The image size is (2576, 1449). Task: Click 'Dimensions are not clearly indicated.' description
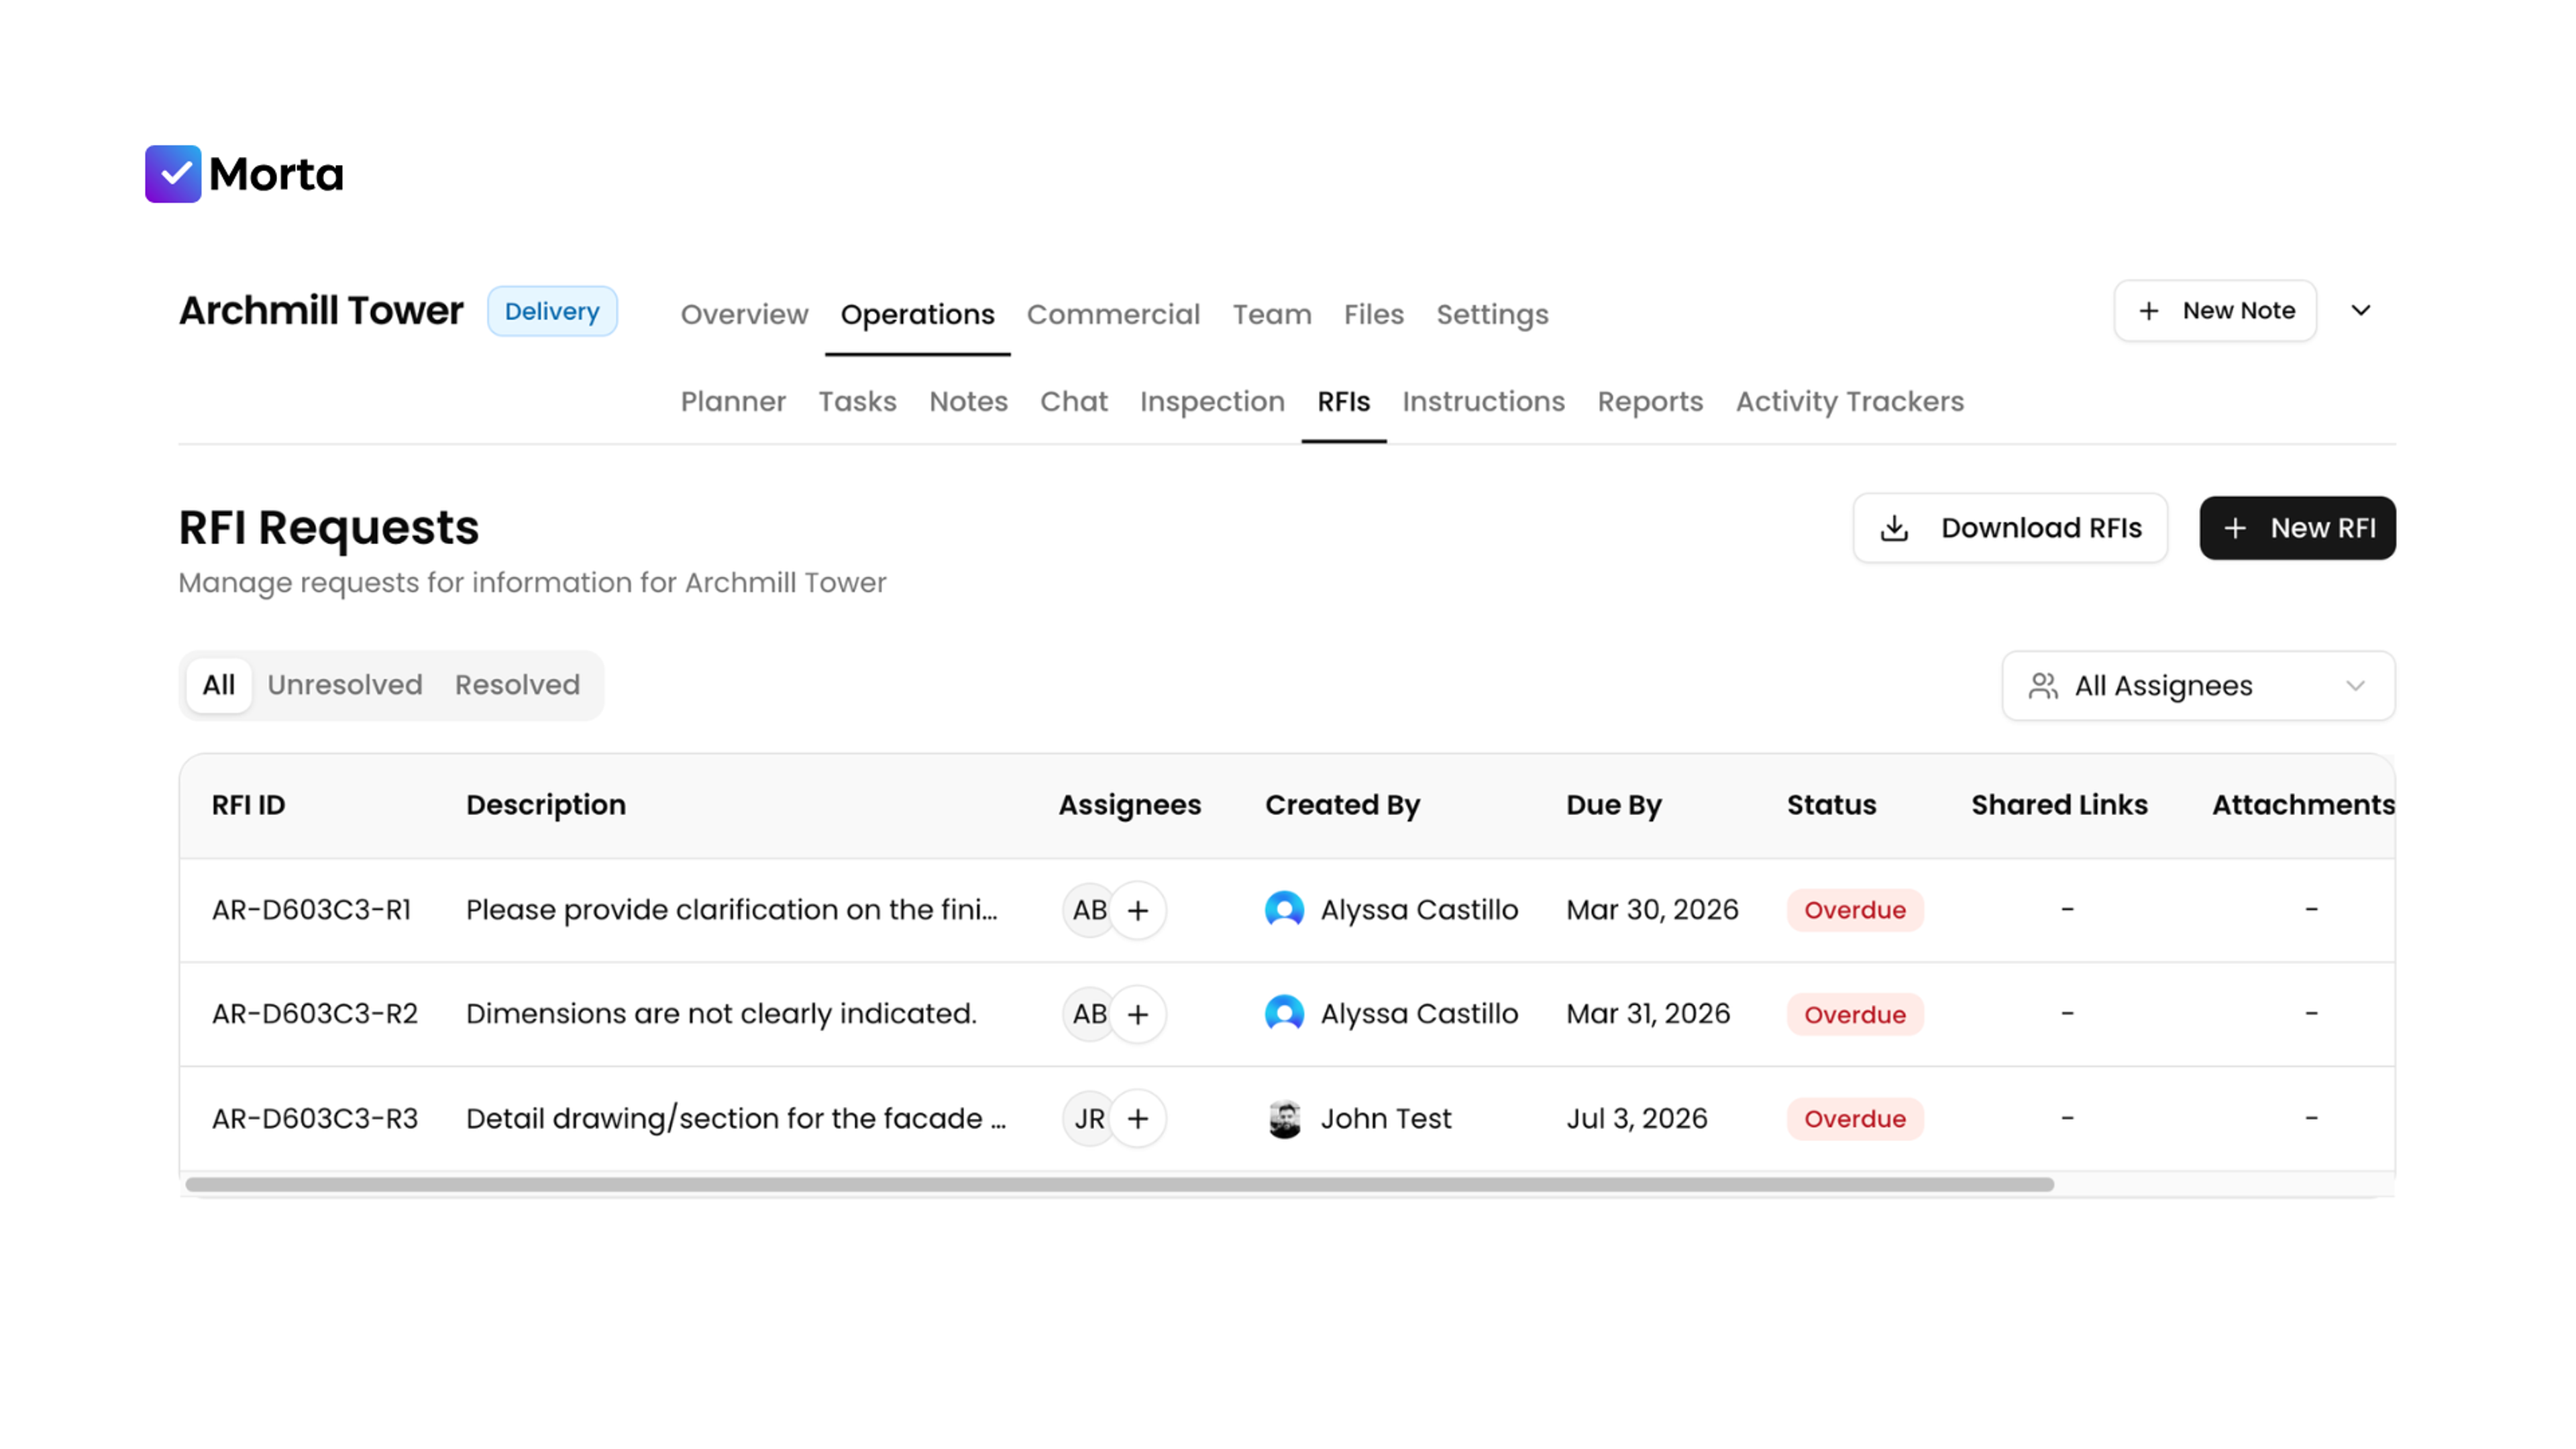(x=721, y=1014)
